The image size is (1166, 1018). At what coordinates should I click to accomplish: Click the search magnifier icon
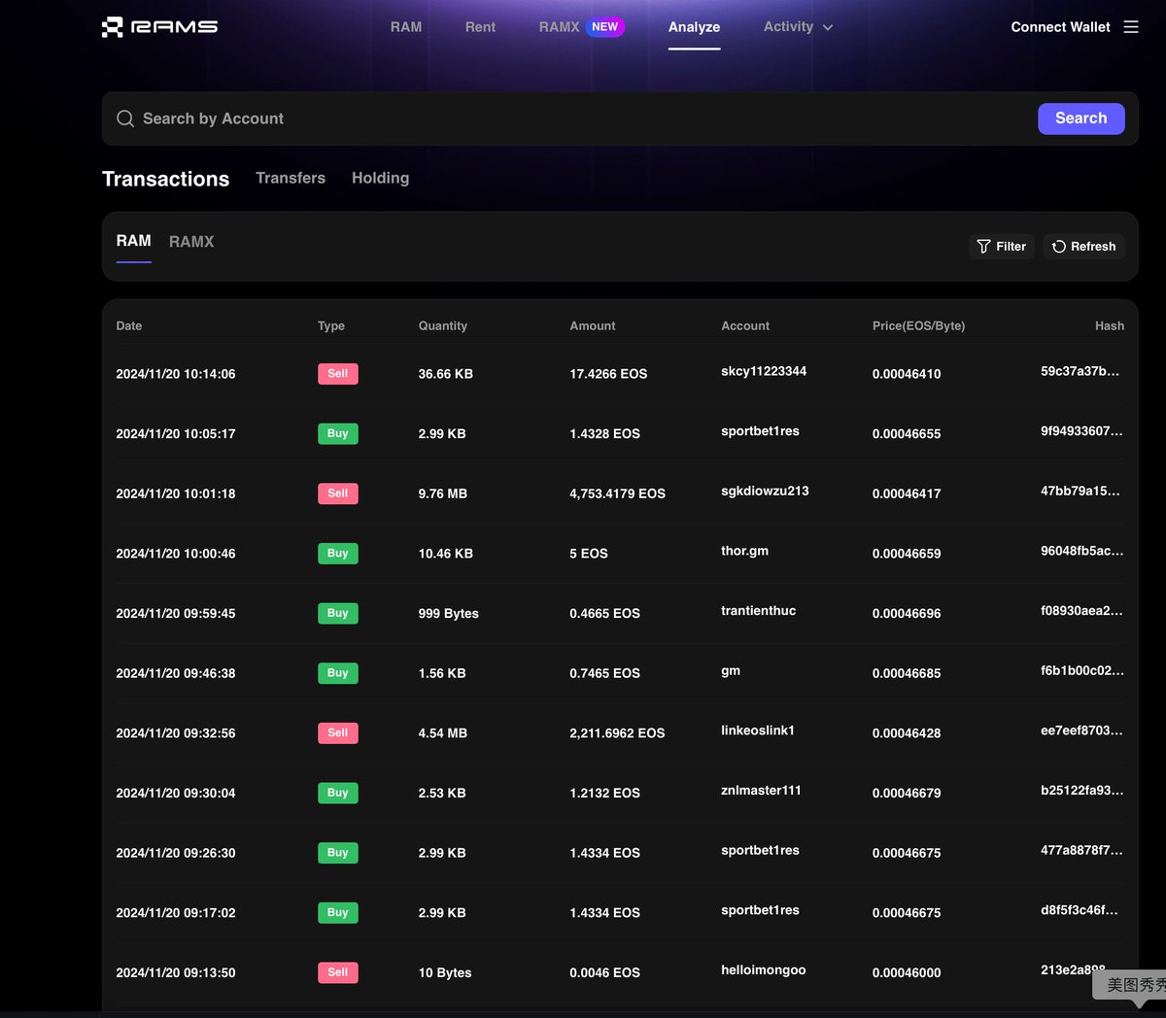point(125,119)
